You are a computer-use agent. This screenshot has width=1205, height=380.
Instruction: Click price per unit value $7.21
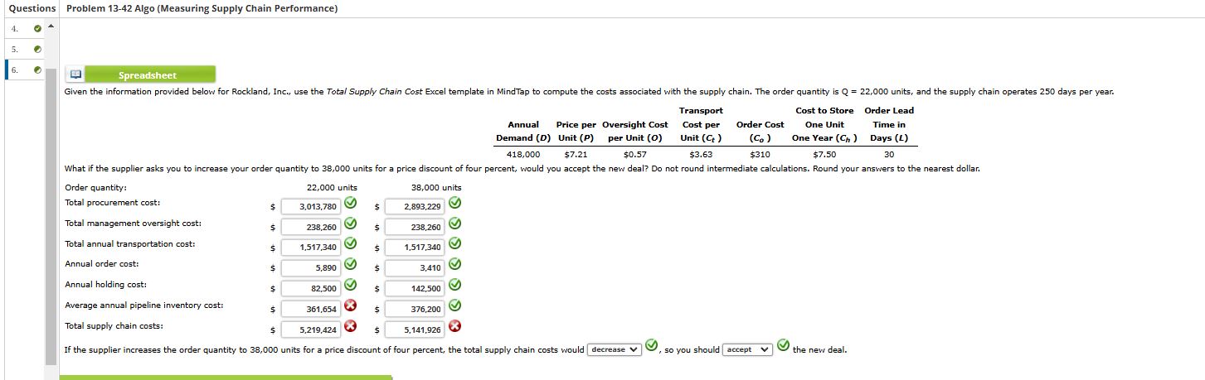[576, 154]
